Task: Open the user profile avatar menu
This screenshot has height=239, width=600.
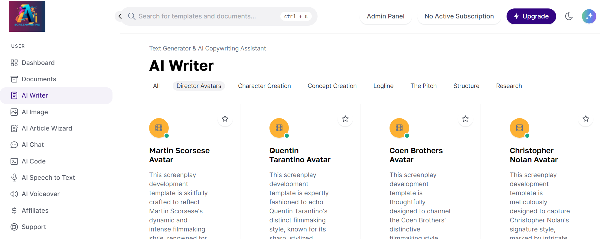Action: 589,16
